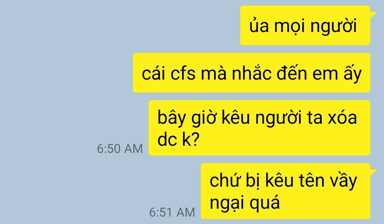Click the tail of the "chứ bị kêu" bubble
Image resolution: width=384 pixels, height=224 pixels.
click(x=373, y=172)
